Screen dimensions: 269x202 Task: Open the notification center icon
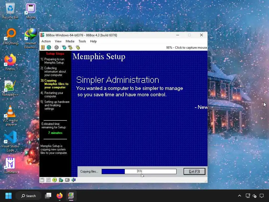click(x=262, y=196)
